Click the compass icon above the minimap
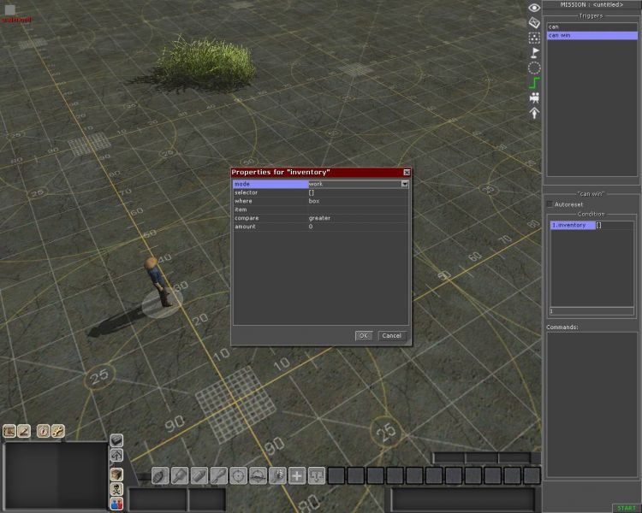642x513 pixels. coord(43,431)
